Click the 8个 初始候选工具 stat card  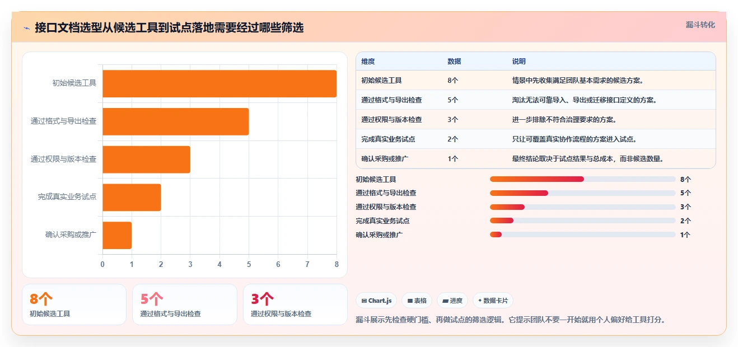coord(74,304)
